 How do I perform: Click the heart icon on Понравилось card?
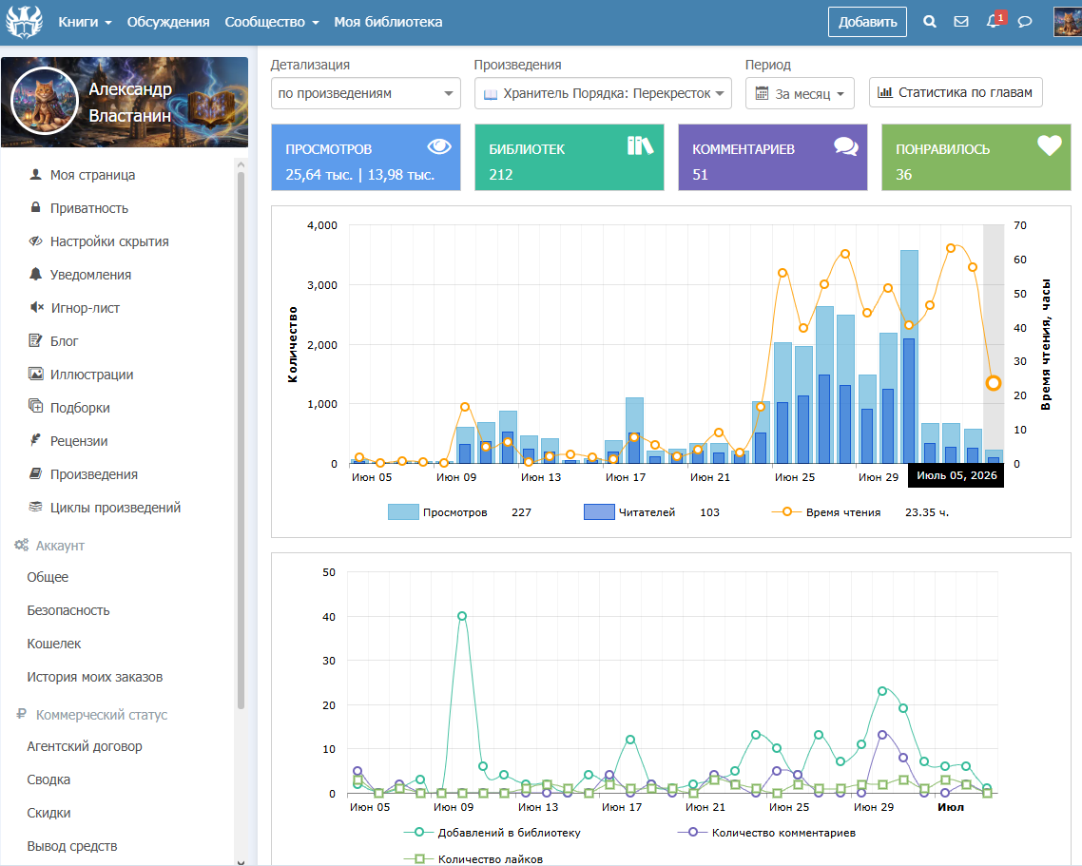tap(1049, 144)
